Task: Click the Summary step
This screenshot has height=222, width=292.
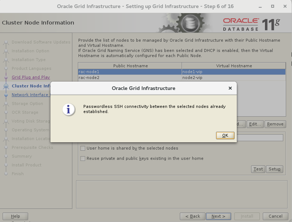Action: click(x=22, y=156)
